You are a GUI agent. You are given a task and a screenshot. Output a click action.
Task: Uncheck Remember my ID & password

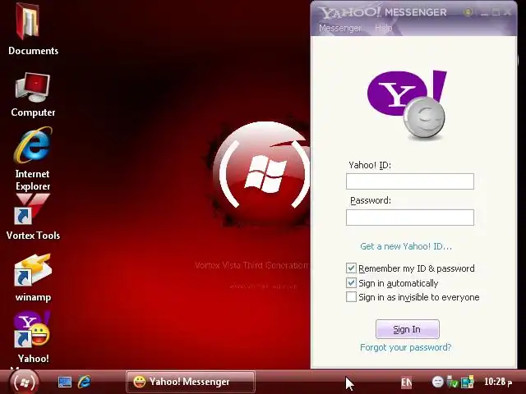coord(351,268)
